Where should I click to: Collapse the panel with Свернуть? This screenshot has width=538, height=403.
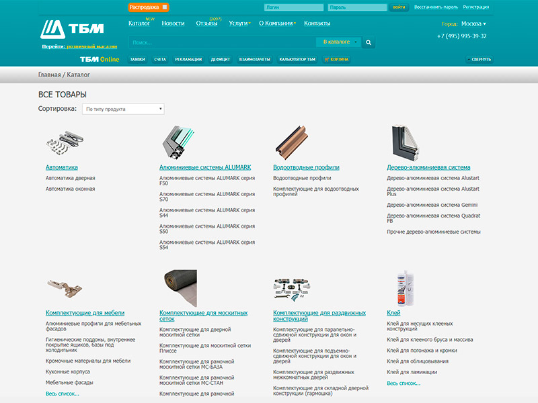[479, 59]
